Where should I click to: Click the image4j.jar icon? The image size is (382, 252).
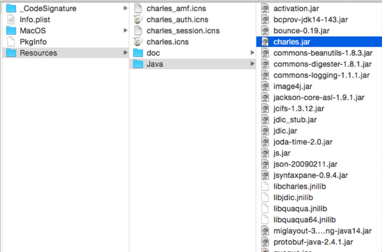[265, 86]
